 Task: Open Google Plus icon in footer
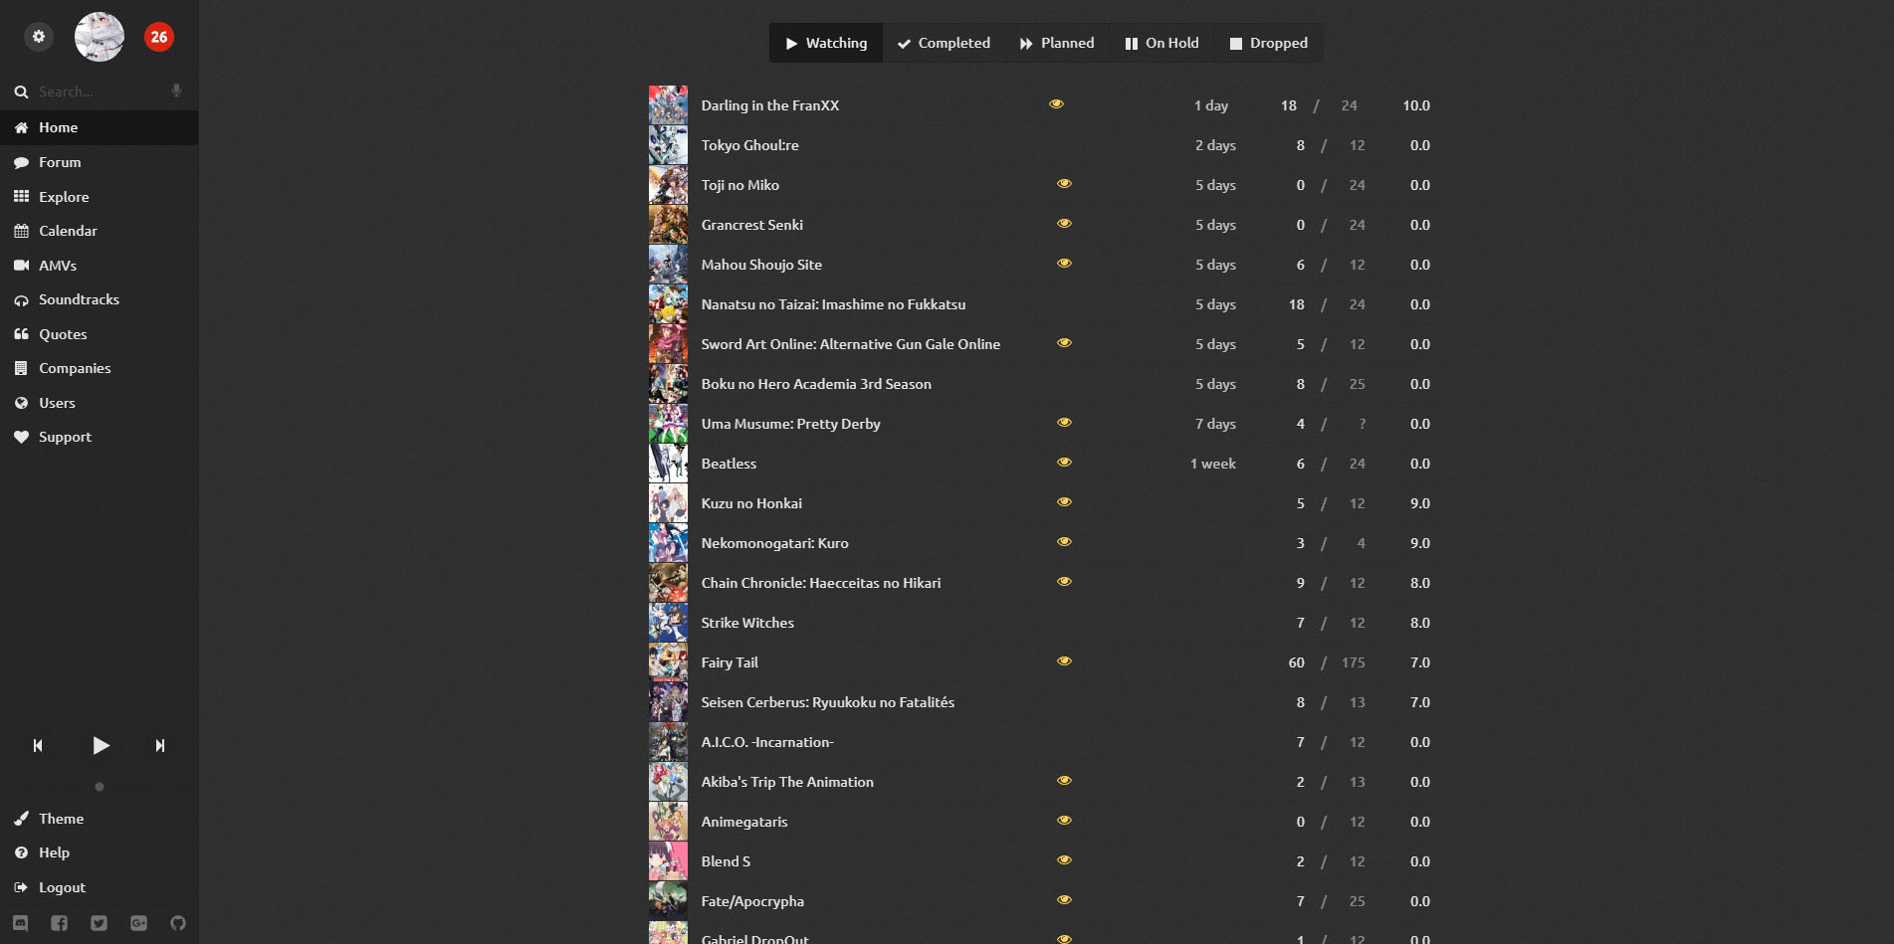(x=138, y=923)
